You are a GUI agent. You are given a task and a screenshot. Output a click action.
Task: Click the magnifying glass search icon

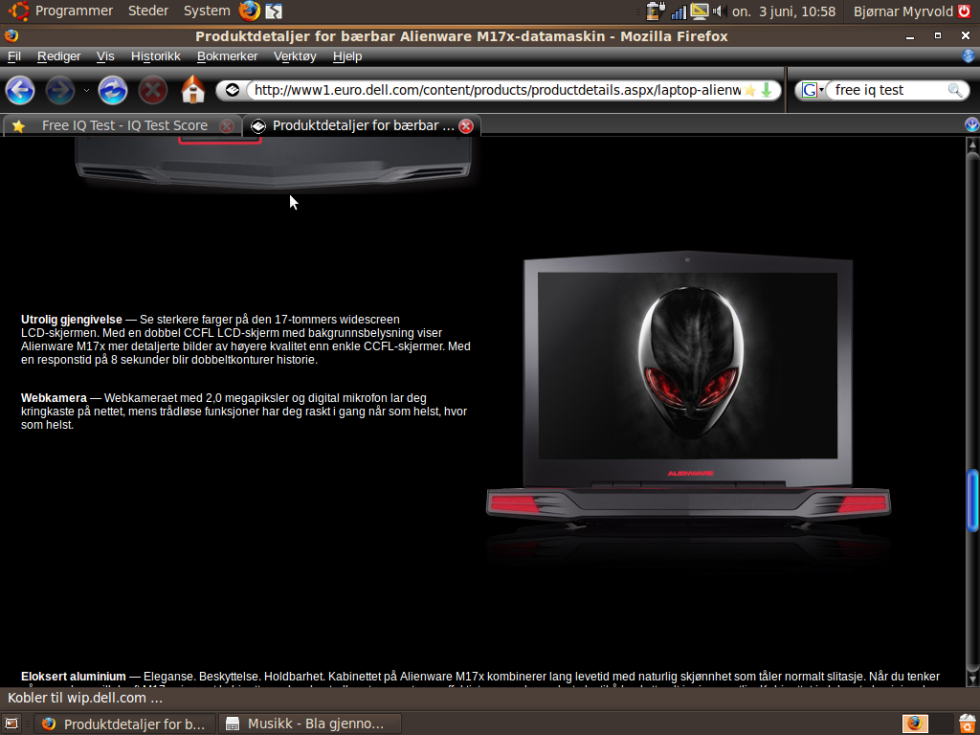pyautogui.click(x=955, y=90)
